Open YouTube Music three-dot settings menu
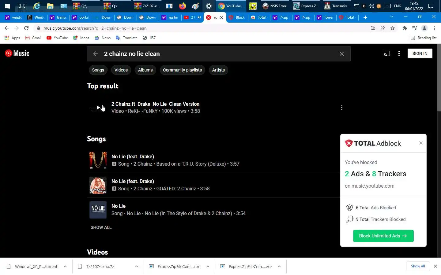Image resolution: width=441 pixels, height=275 pixels. click(x=399, y=54)
